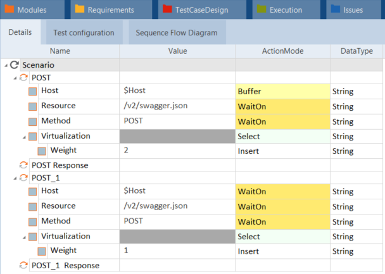
Task: Click the TestCaseDesign red folder icon
Action: (x=167, y=9)
